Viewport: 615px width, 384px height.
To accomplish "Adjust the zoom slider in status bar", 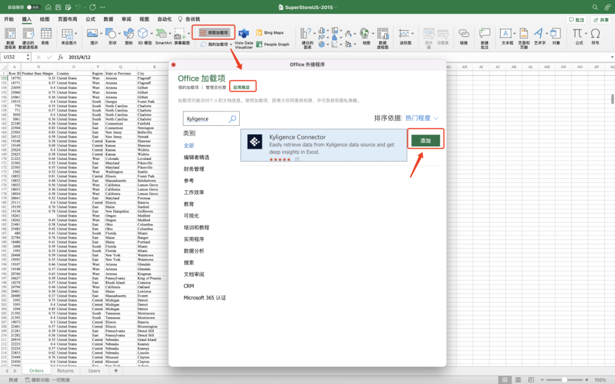I will (x=564, y=379).
